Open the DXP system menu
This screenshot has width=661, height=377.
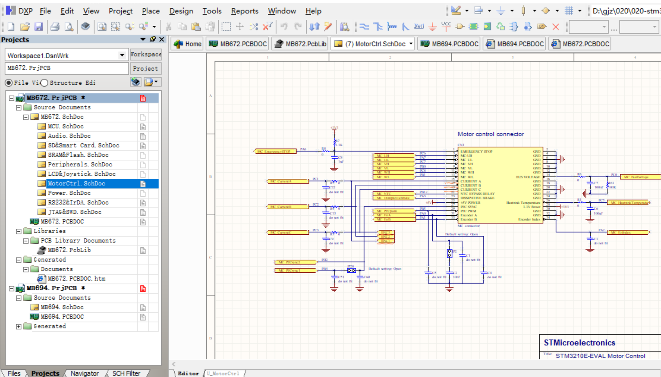coord(20,11)
